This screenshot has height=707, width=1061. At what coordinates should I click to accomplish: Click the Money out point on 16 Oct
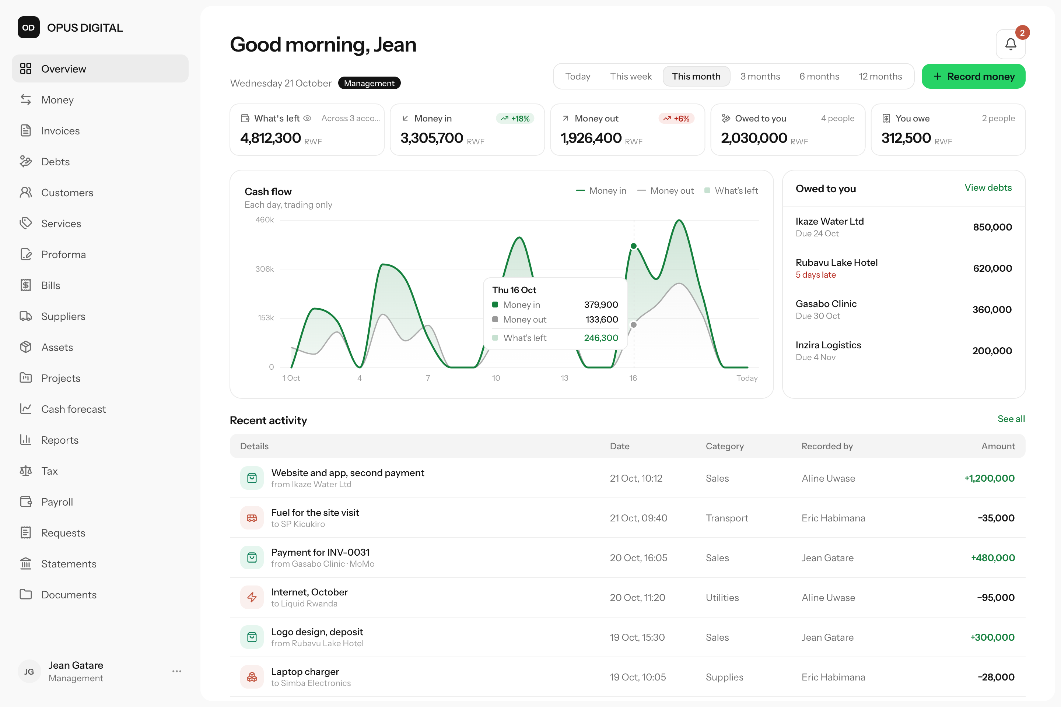click(x=634, y=325)
